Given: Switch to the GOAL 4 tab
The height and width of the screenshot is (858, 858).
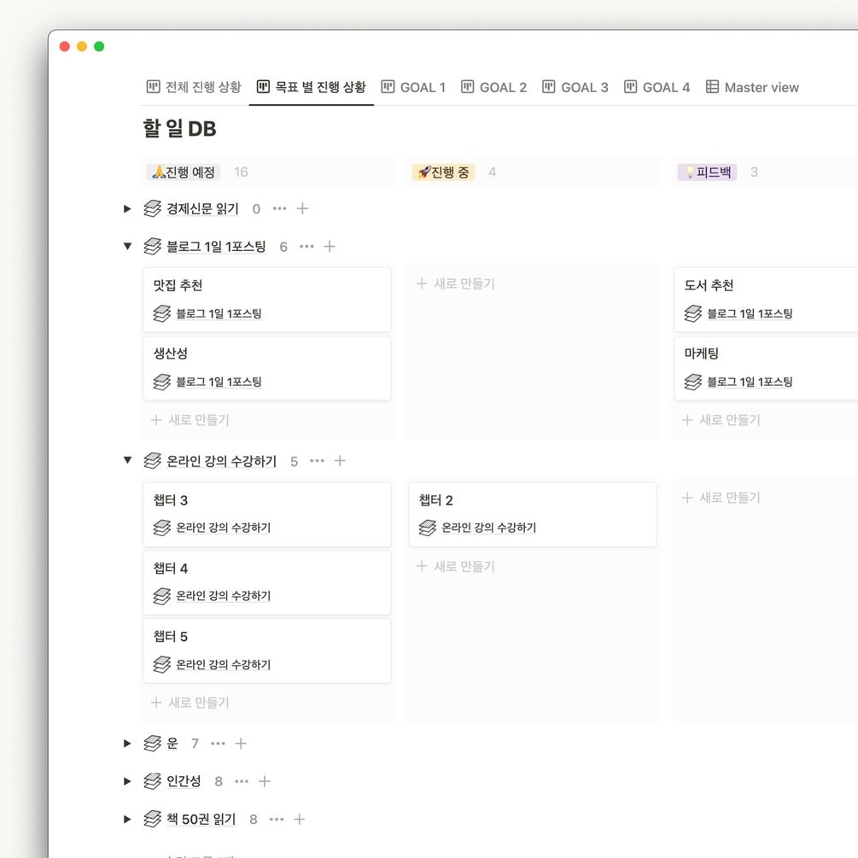Looking at the screenshot, I should pos(657,87).
